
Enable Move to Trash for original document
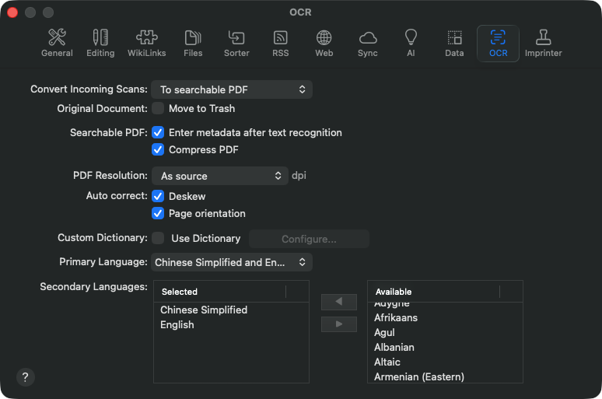click(158, 108)
